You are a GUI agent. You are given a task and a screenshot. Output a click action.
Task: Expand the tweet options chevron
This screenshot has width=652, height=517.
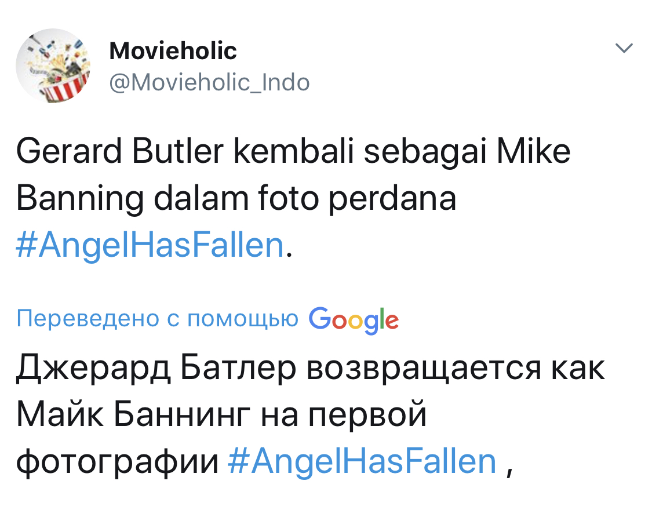624,50
